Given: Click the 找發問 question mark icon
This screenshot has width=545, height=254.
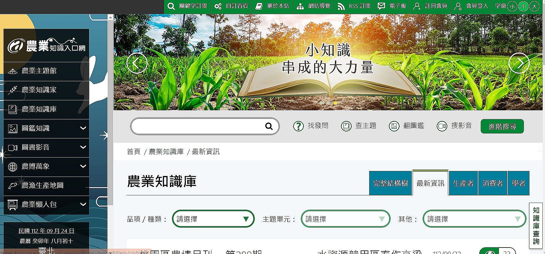Looking at the screenshot, I should coord(298,126).
